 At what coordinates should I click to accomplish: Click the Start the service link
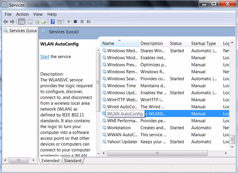pos(45,56)
